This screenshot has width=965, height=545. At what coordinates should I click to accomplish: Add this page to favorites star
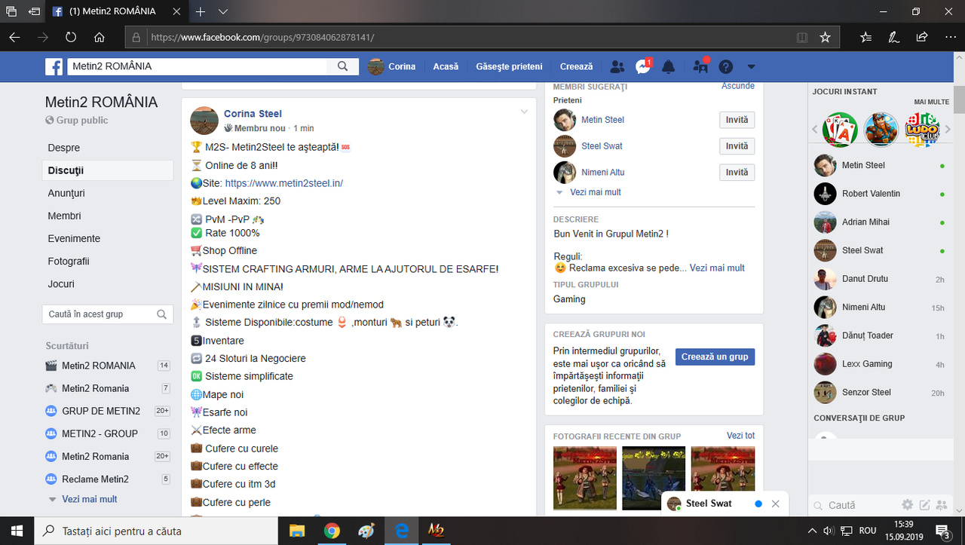point(825,37)
